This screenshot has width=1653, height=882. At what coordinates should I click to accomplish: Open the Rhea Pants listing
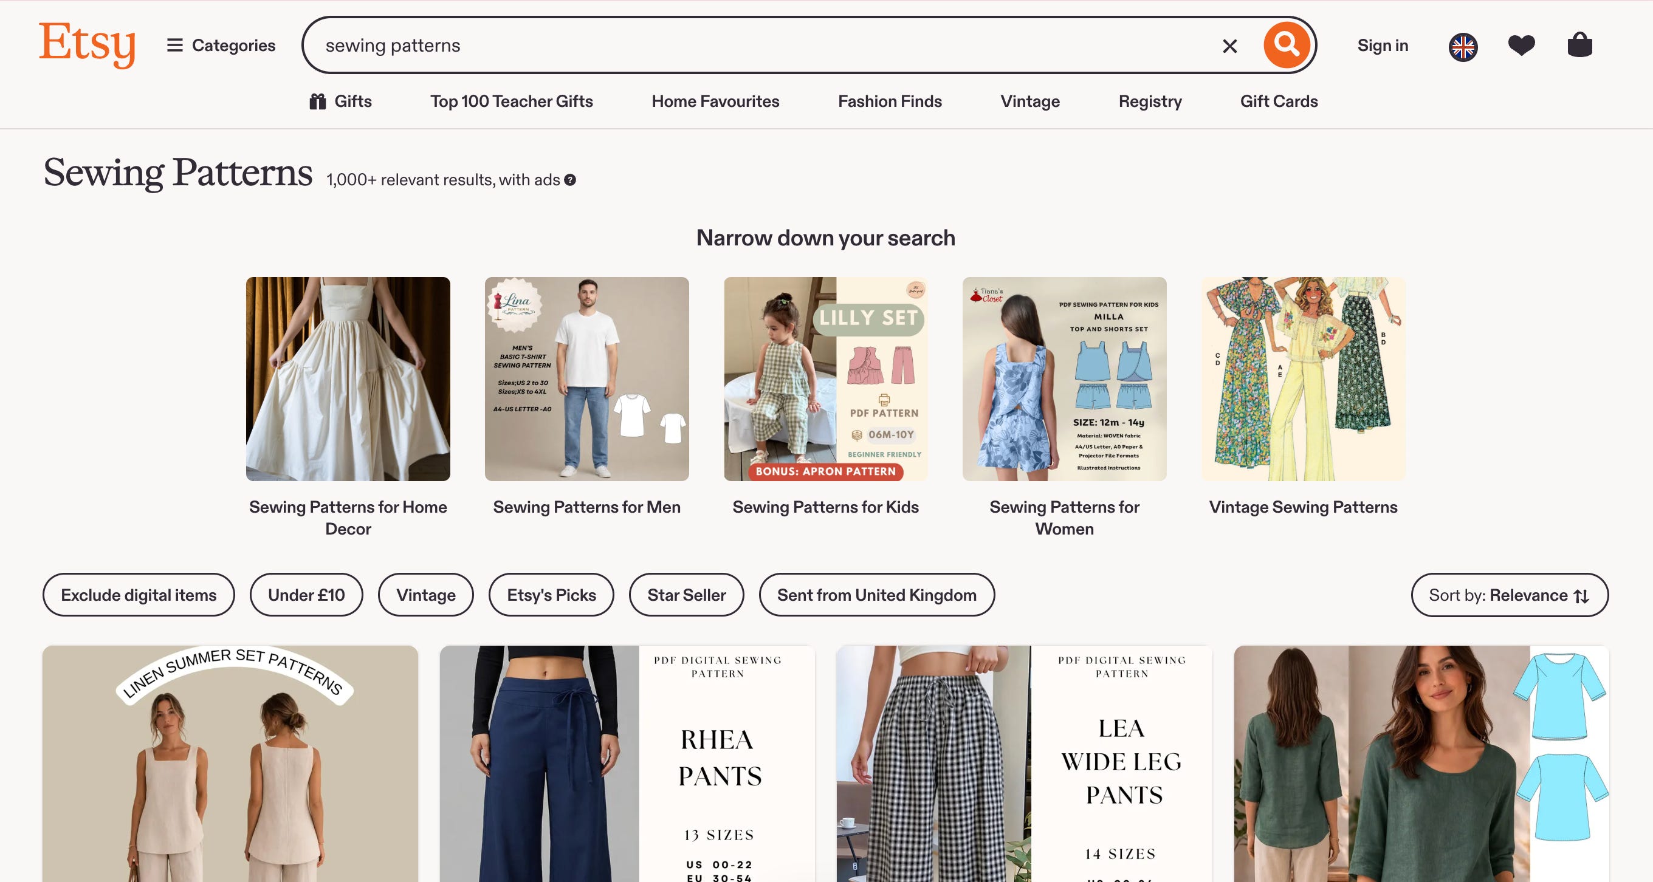627,764
